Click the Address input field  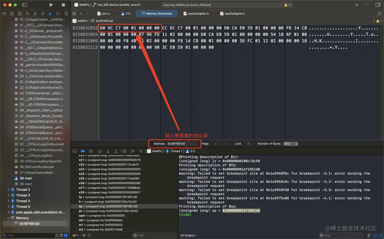click(x=182, y=144)
